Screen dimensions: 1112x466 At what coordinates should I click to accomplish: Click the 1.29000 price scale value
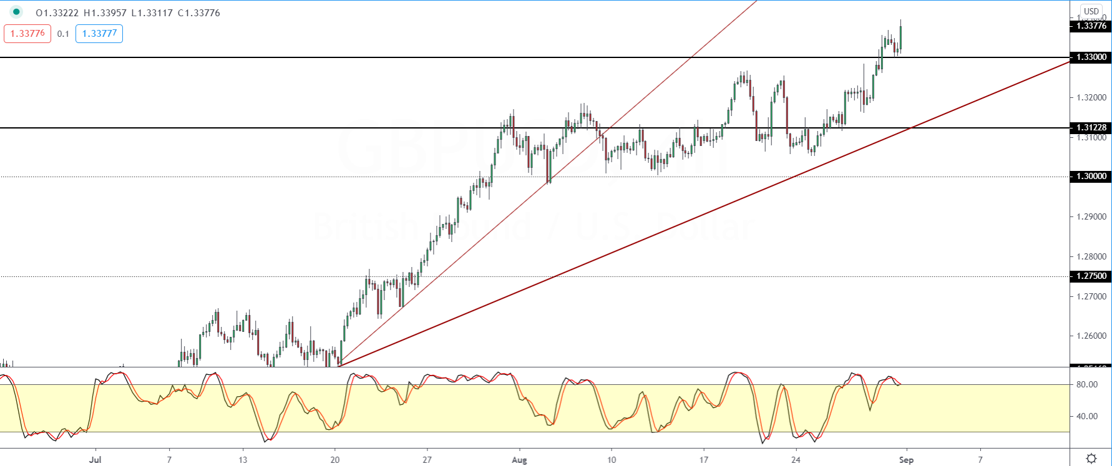coord(1091,216)
